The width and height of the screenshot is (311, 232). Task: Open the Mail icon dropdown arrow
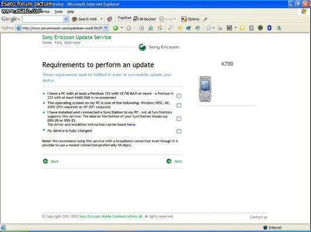point(214,28)
